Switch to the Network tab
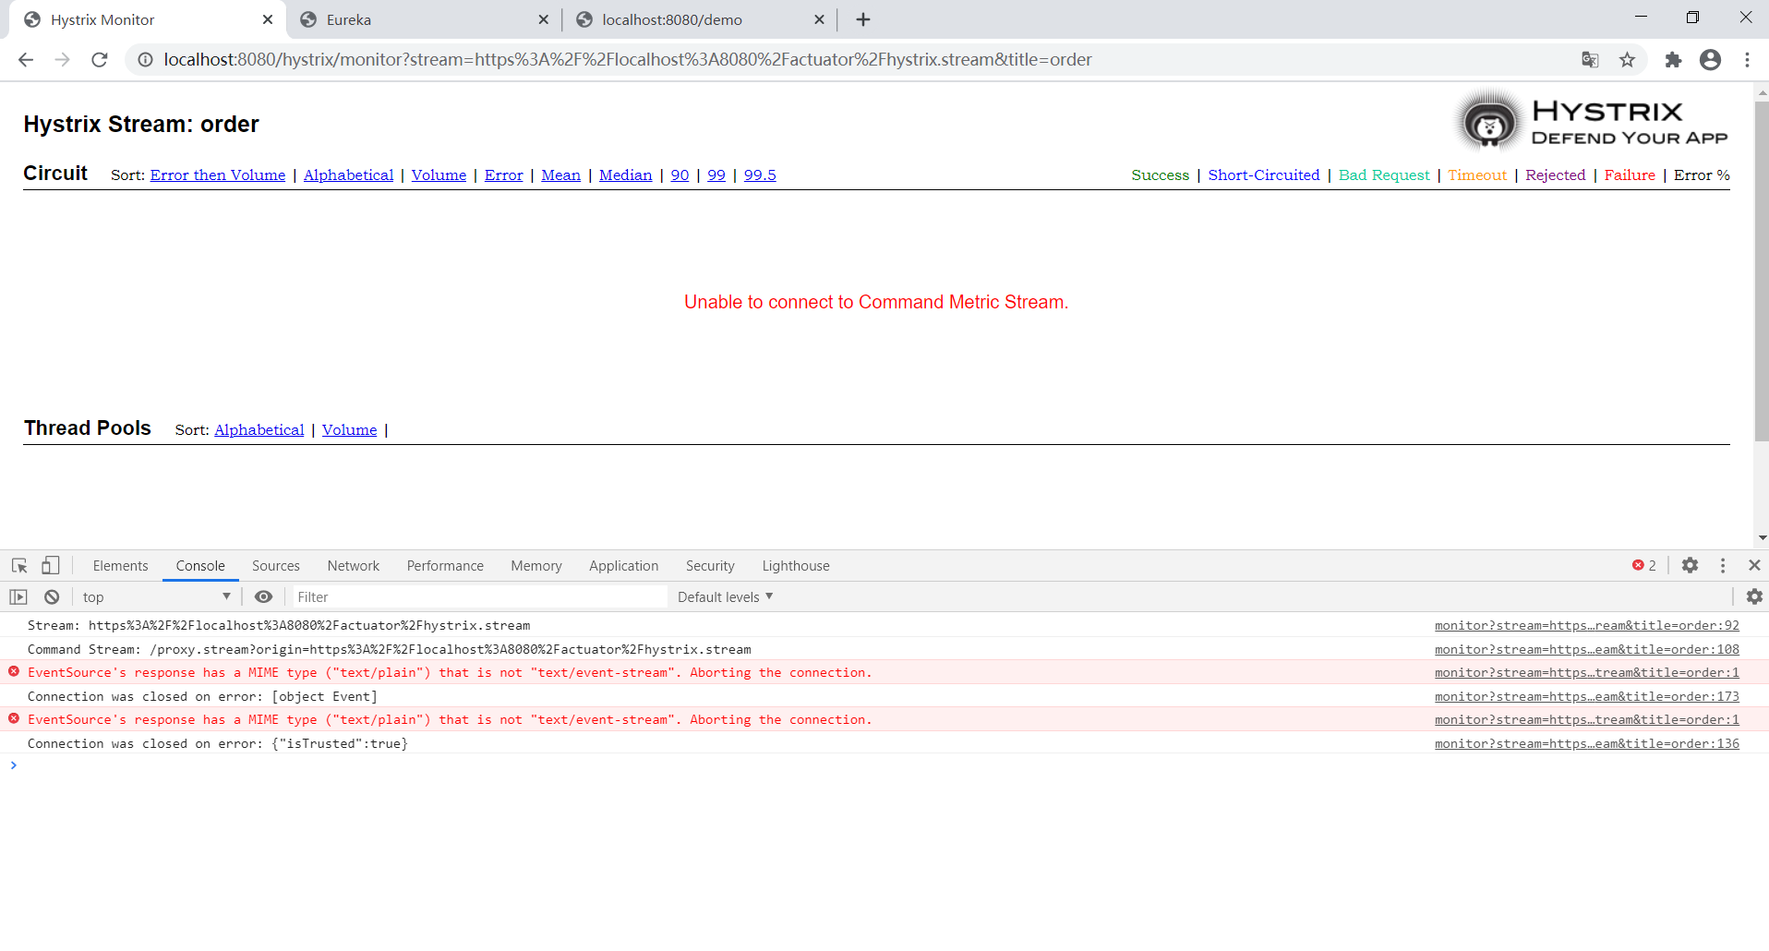The width and height of the screenshot is (1769, 951). (x=354, y=566)
